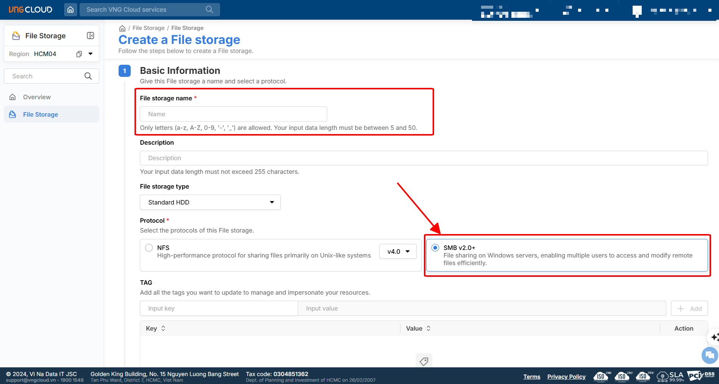Open the Region dropdown arrow
The image size is (719, 384).
[91, 54]
